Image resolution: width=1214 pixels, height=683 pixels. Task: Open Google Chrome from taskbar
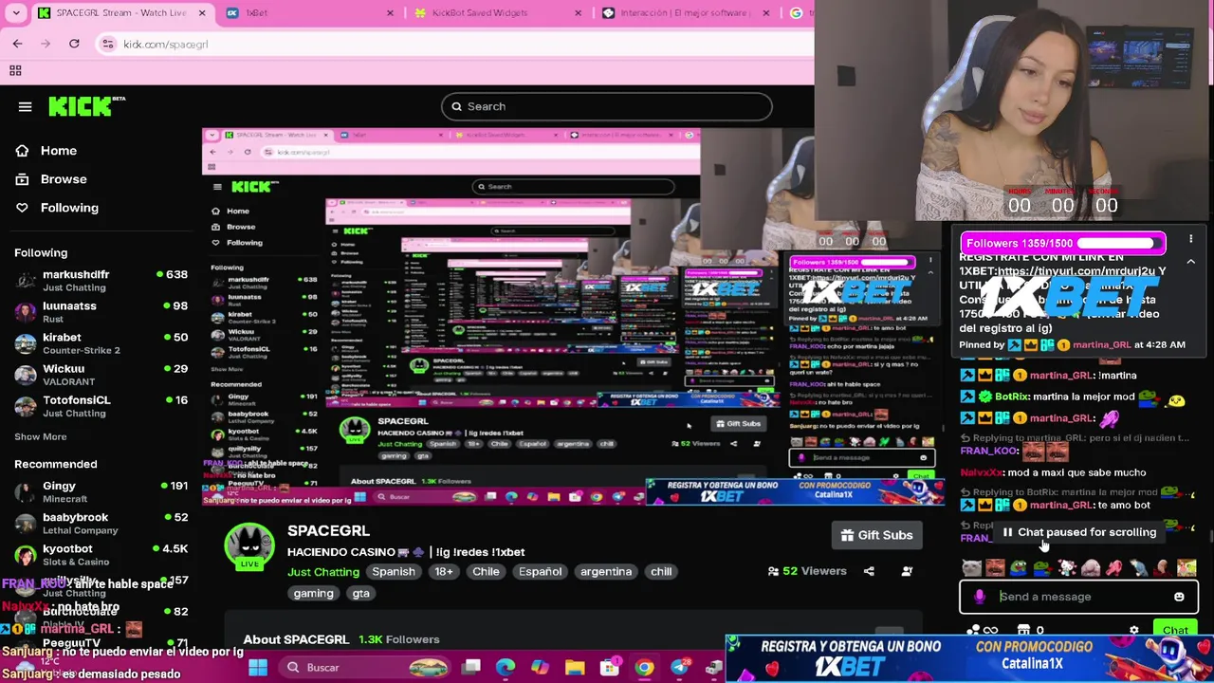pos(644,667)
